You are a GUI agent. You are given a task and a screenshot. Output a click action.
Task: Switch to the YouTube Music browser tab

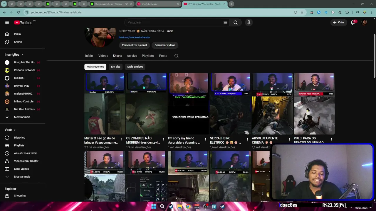pos(158,4)
